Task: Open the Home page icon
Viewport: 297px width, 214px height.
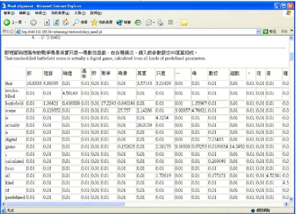Action: click(66, 22)
